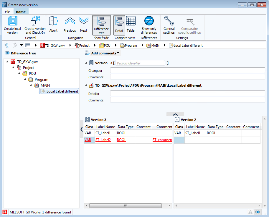
Task: Toggle the Difference tree panel
Action: 101,25
